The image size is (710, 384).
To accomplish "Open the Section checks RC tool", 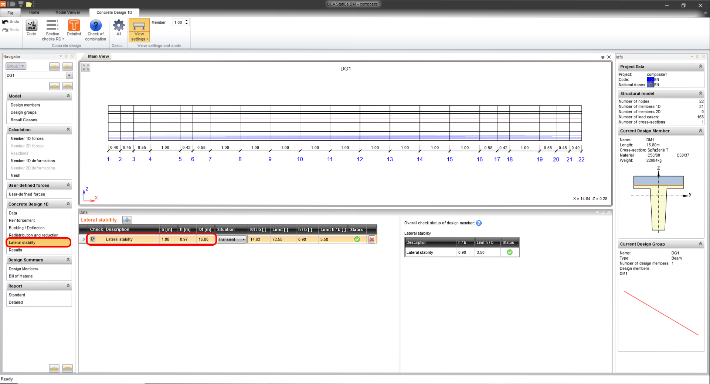I will pos(52,30).
